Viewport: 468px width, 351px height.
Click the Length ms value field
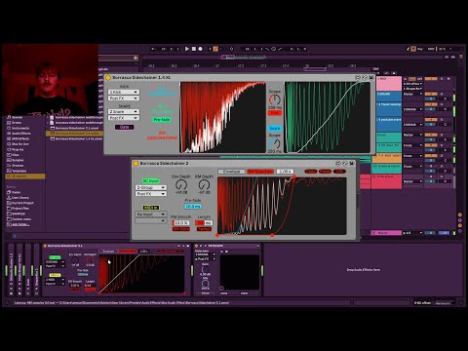coord(204,222)
